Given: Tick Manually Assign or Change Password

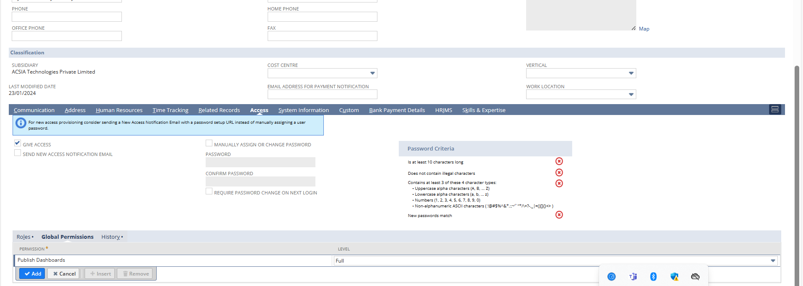Looking at the screenshot, I should coord(209,143).
